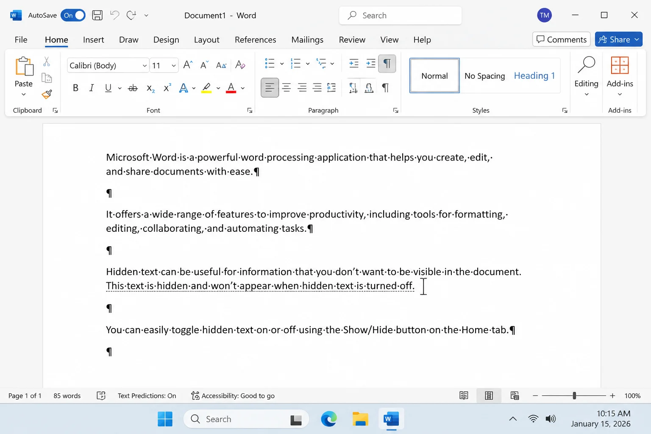This screenshot has width=651, height=434.
Task: Apply the No Spacing style
Action: [x=484, y=75]
